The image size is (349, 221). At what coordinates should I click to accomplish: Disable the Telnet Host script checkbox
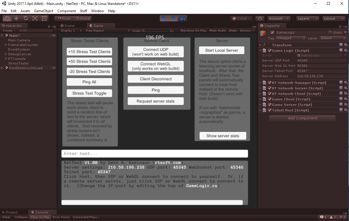[x=270, y=110]
